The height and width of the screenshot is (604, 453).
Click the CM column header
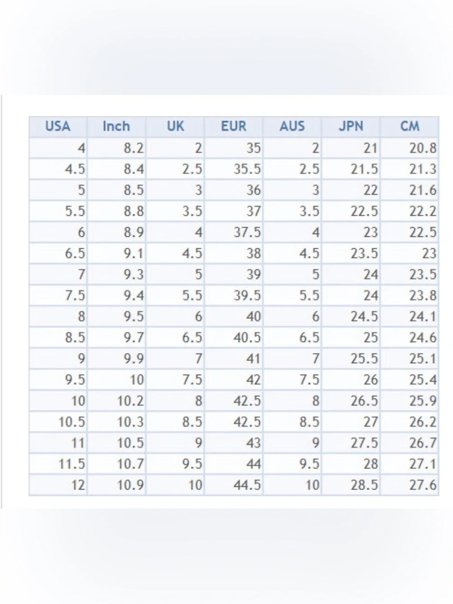(x=410, y=126)
